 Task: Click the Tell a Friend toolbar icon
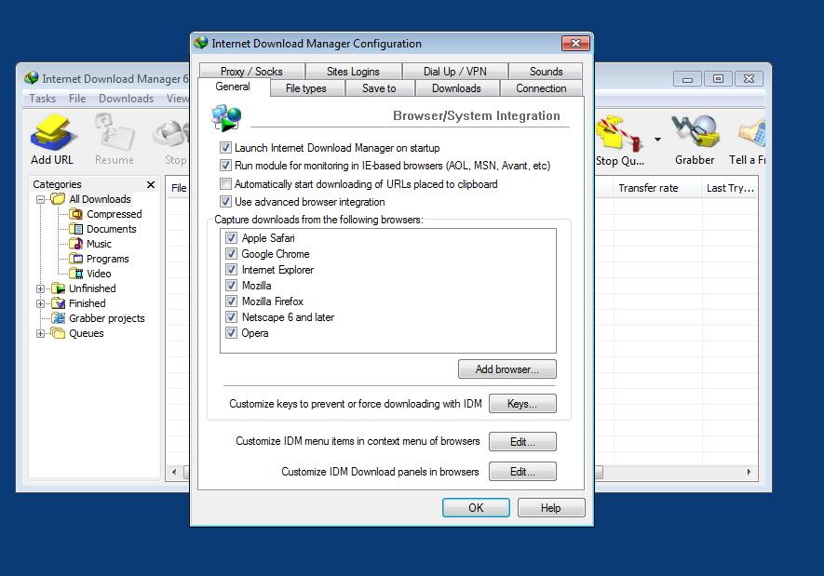pos(751,133)
